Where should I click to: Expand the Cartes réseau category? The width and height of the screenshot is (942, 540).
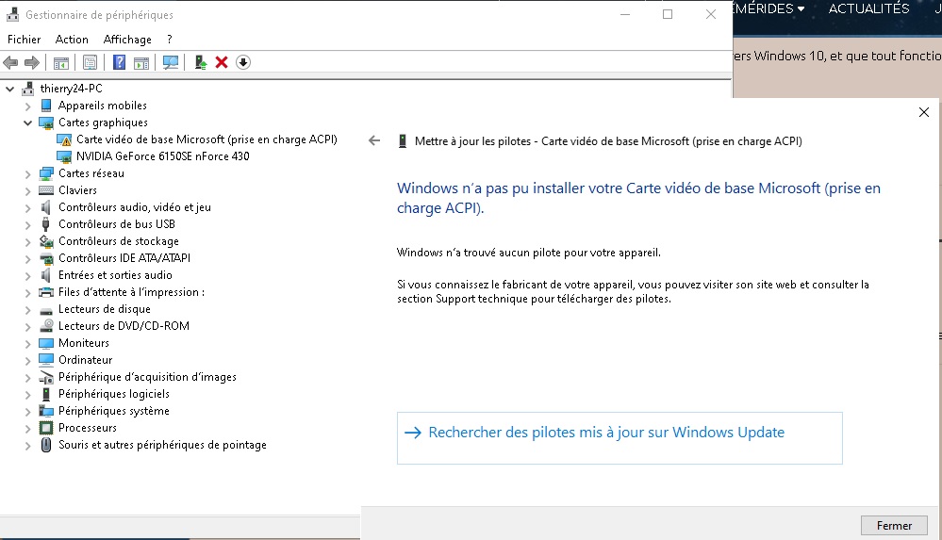pos(27,173)
